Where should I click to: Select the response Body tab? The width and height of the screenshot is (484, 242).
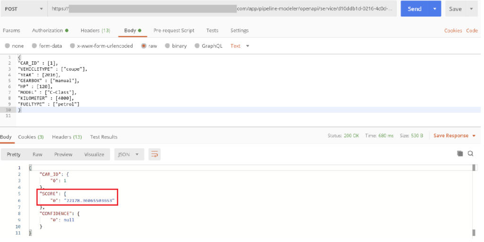pyautogui.click(x=6, y=137)
